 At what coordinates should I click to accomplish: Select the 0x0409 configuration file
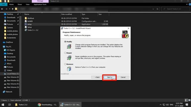[x=30, y=21]
